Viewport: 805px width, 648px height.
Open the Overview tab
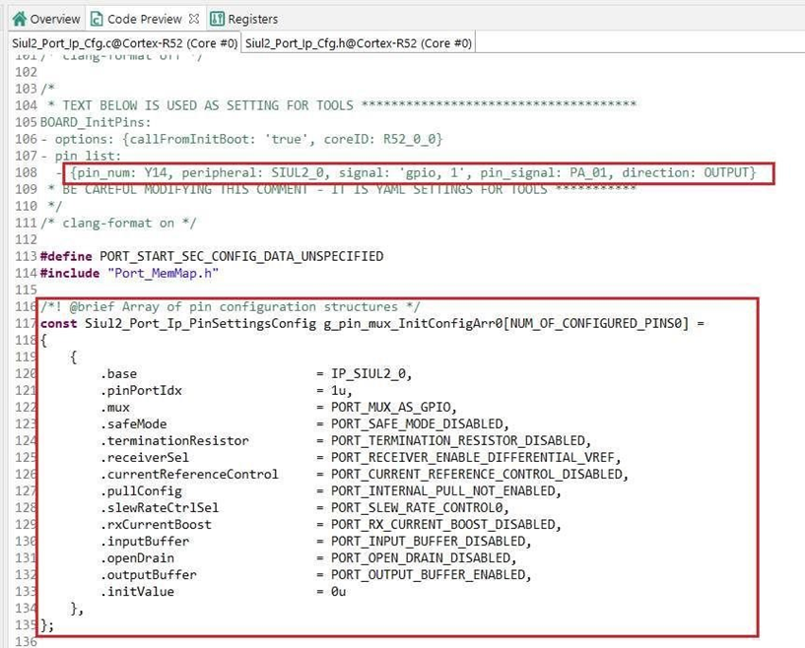pyautogui.click(x=46, y=19)
